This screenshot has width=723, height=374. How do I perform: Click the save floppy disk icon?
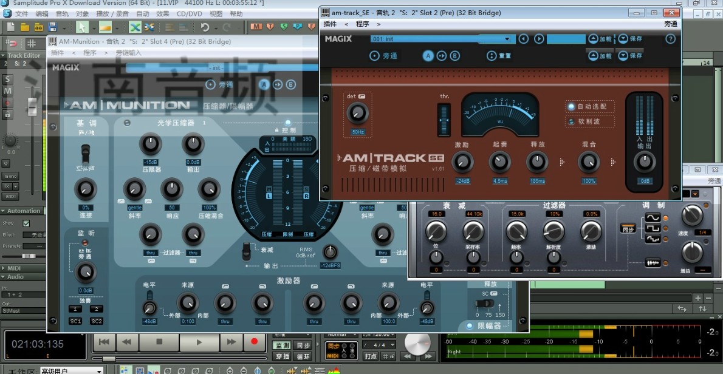click(52, 27)
